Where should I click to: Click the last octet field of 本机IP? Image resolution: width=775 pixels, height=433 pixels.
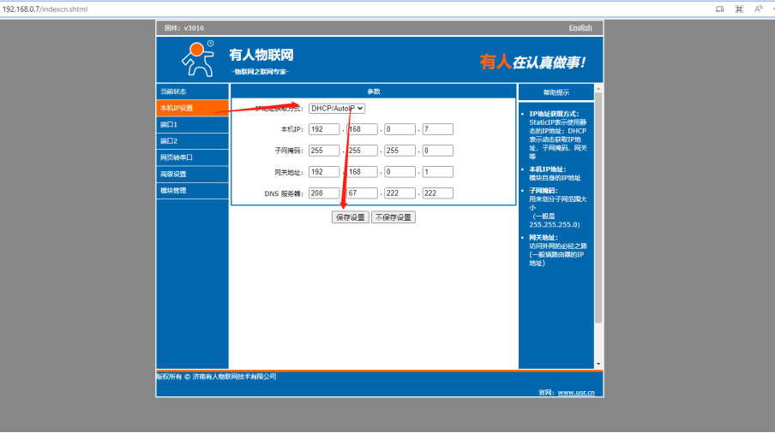pyautogui.click(x=437, y=129)
